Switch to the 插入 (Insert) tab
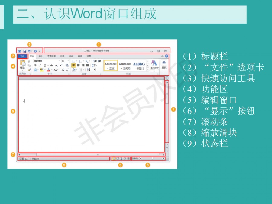This screenshot has height=204, width=272. pos(40,56)
